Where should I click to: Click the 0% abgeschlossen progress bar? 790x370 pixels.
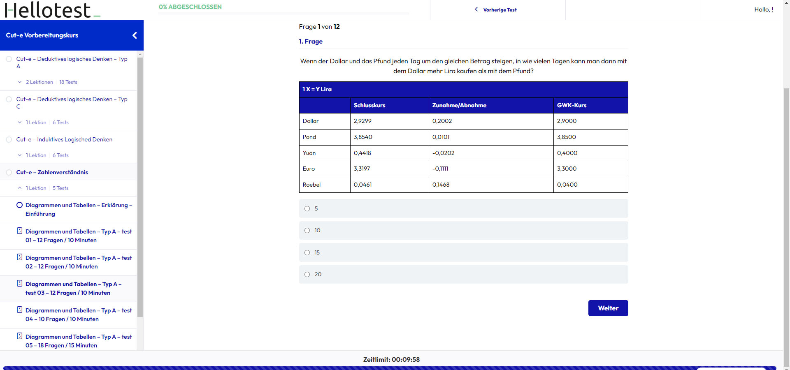(283, 14)
